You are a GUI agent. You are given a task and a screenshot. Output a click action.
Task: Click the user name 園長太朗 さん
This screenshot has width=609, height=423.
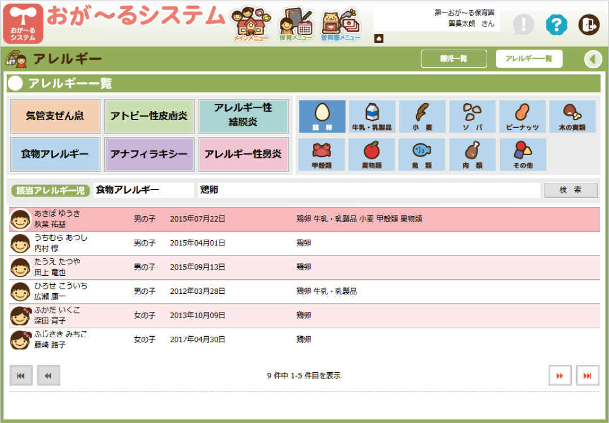pos(471,24)
